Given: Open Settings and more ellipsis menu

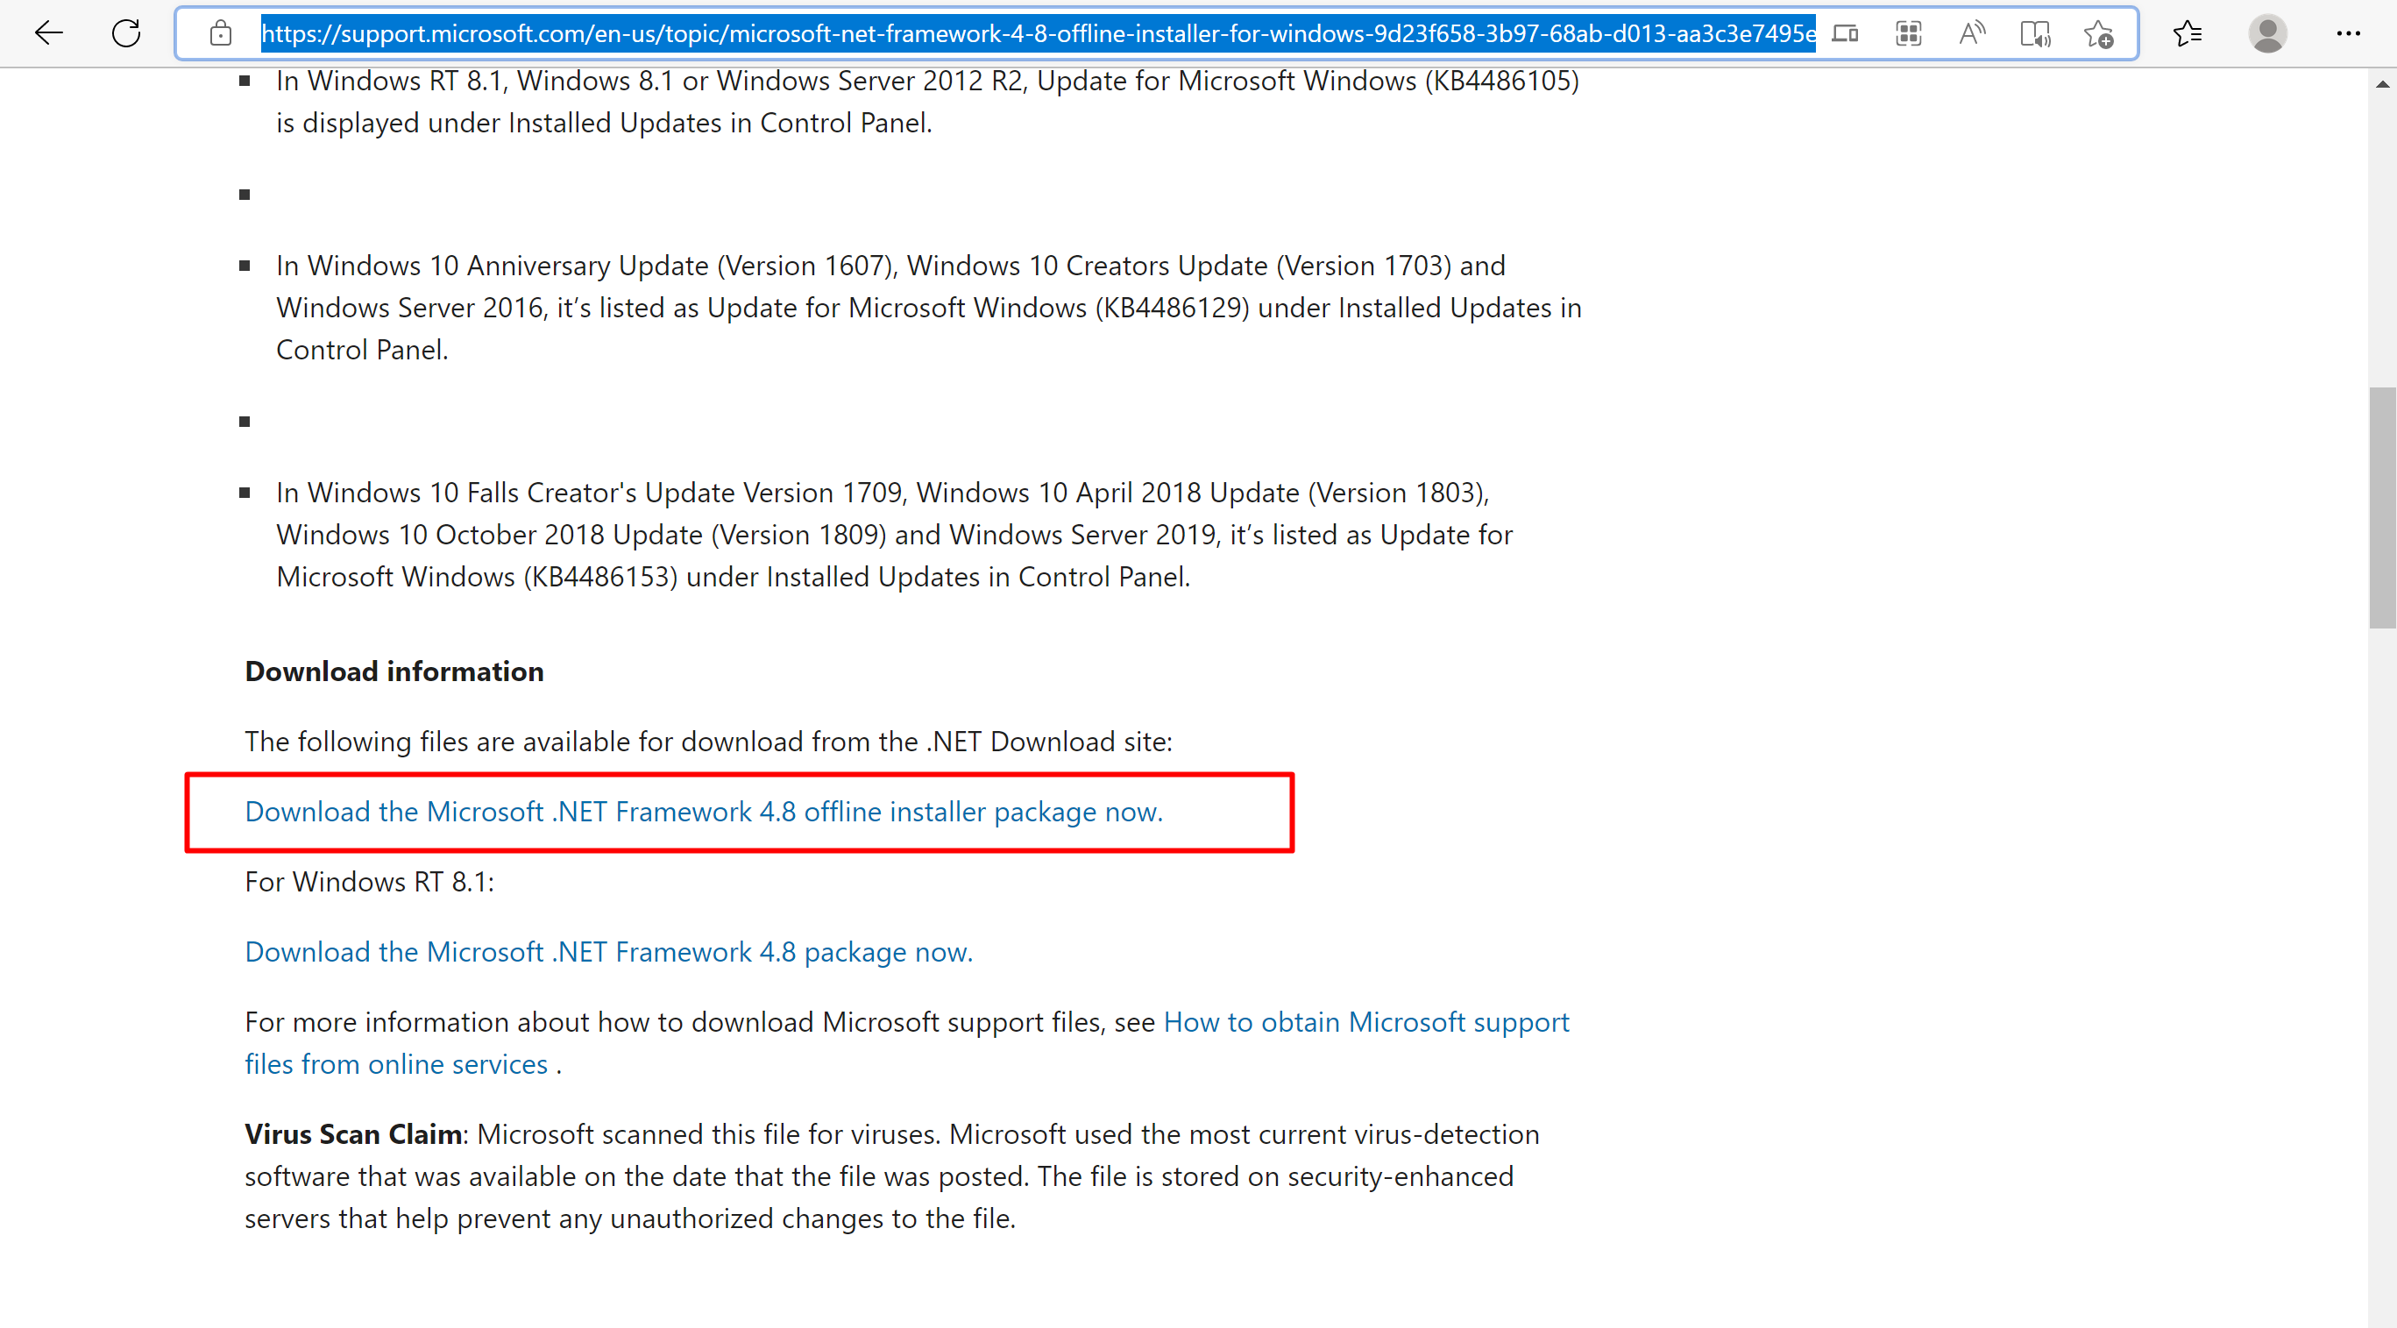Looking at the screenshot, I should click(2349, 33).
